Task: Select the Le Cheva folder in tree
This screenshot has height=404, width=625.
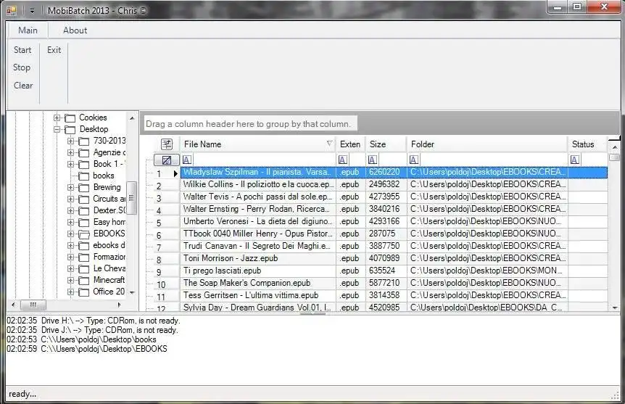Action: click(109, 268)
